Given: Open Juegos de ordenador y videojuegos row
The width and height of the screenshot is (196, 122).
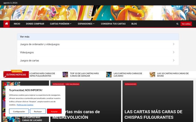Looking at the screenshot, I should point(98,44).
